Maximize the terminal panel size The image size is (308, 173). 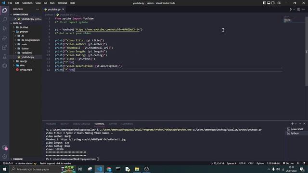click(300, 124)
